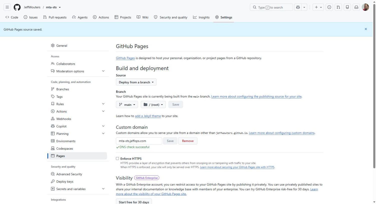Open securing site with HTTPS link
376x204 pixels.
[237, 167]
